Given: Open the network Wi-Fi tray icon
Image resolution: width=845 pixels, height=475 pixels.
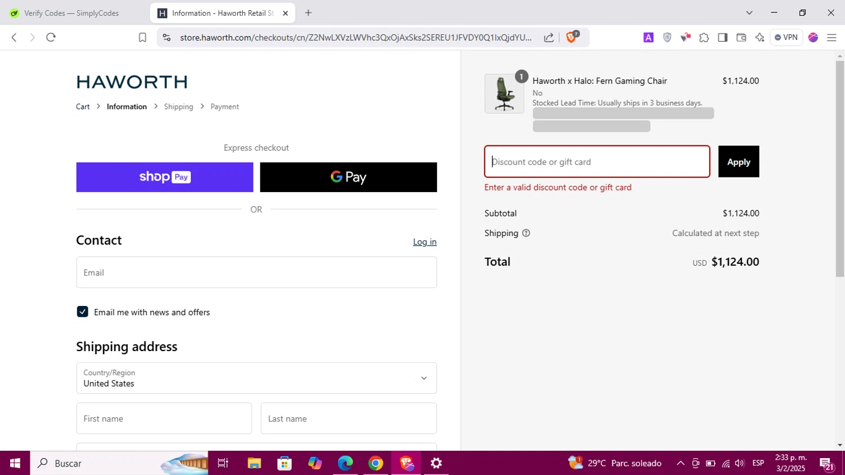Looking at the screenshot, I should click(x=726, y=463).
